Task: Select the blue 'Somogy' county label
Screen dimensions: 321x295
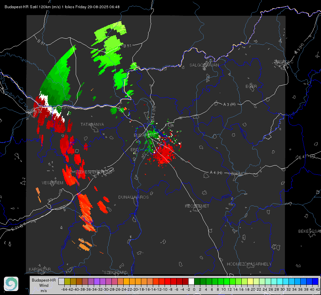Action: (66, 242)
